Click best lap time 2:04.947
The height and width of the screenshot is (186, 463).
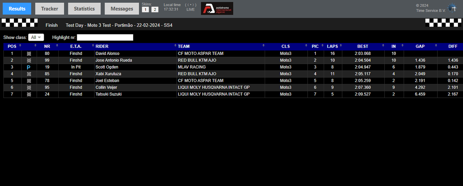click(362, 67)
